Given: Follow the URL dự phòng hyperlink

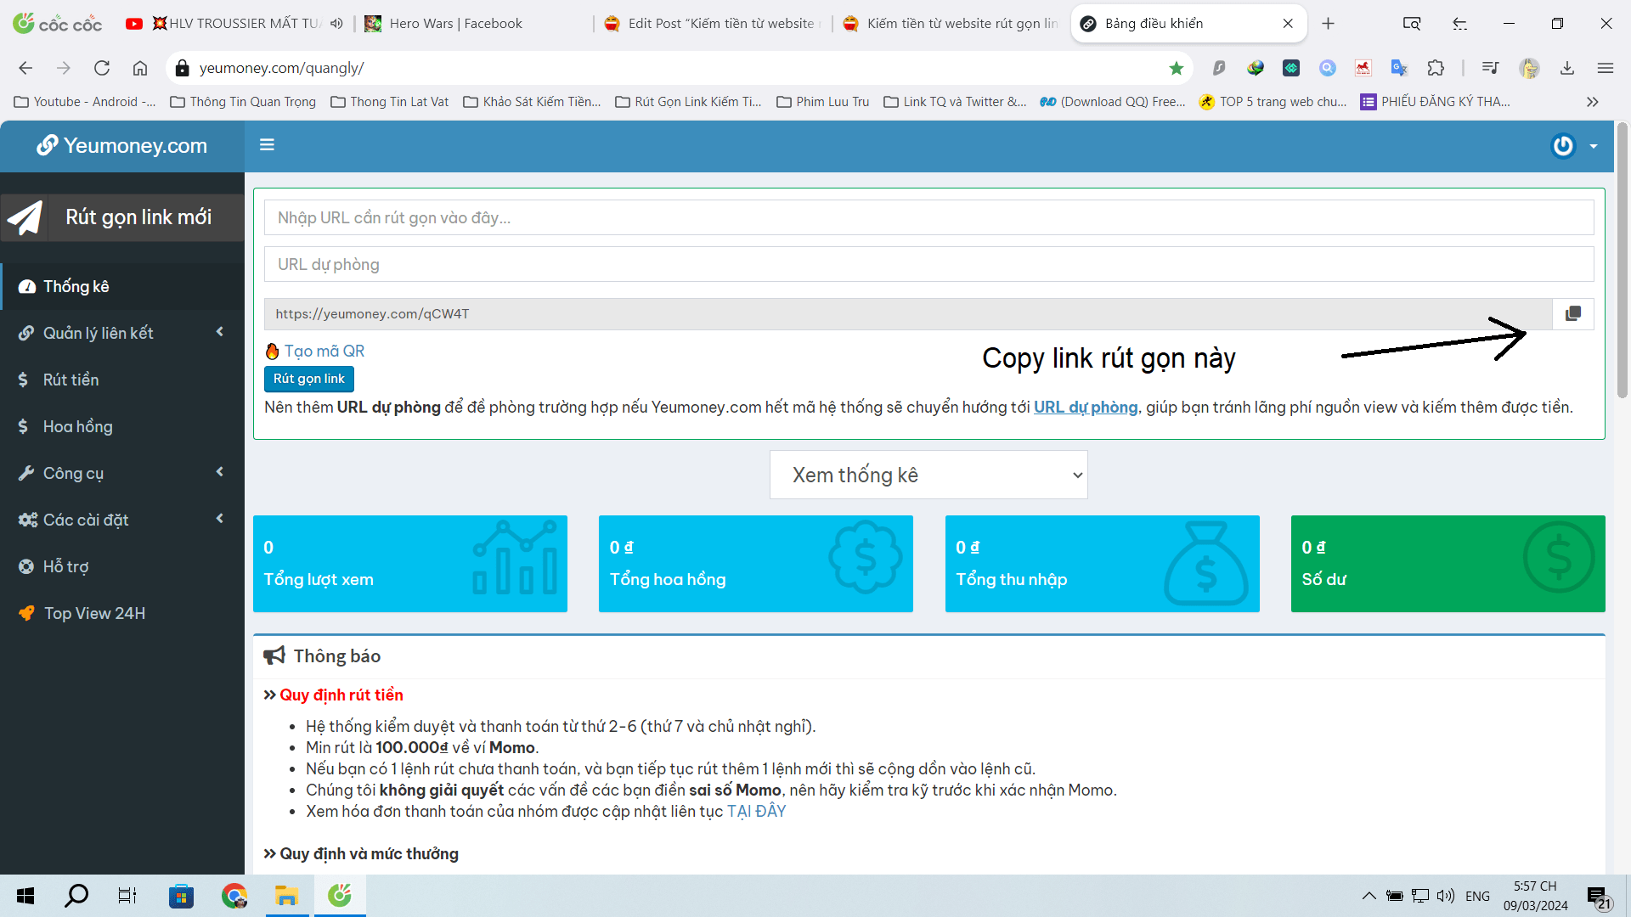Looking at the screenshot, I should [1086, 408].
